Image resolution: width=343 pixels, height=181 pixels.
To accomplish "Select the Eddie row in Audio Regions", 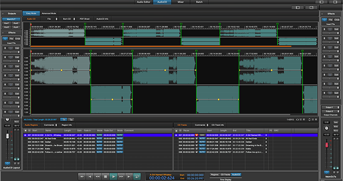I will tap(98, 149).
